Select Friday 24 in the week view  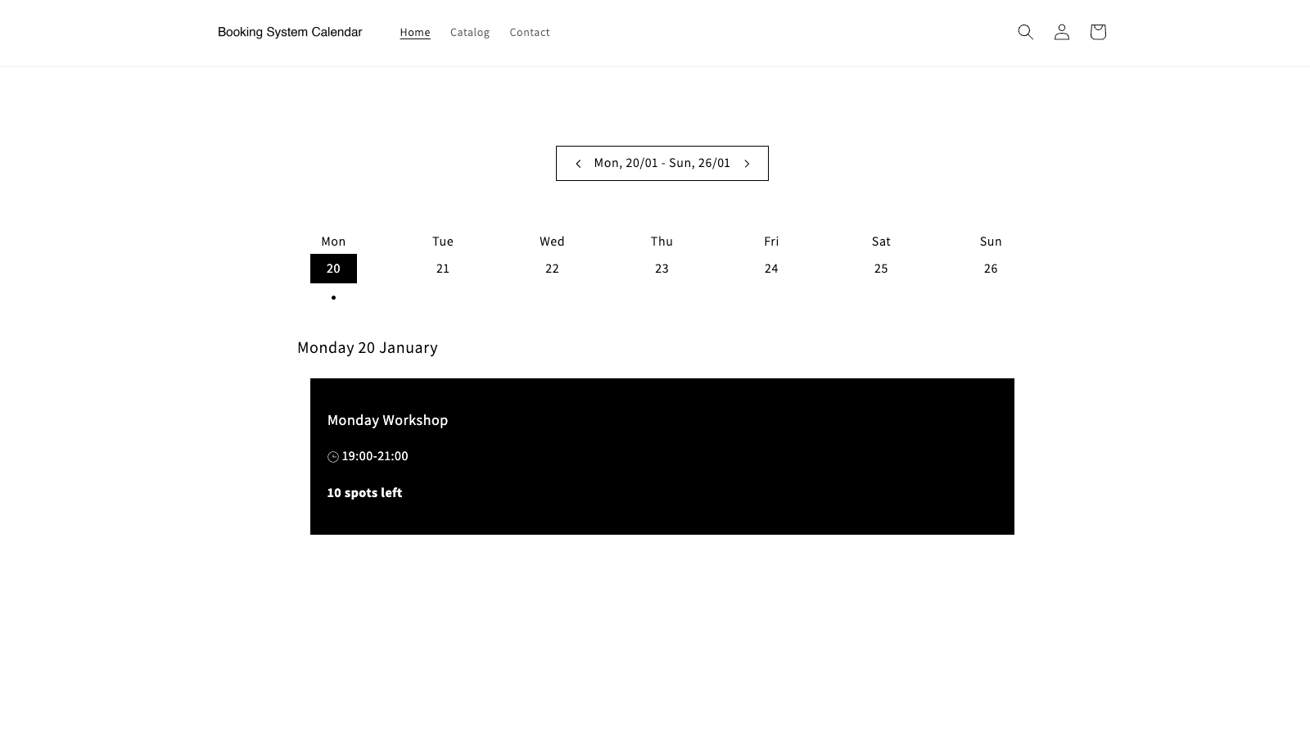pyautogui.click(x=771, y=269)
